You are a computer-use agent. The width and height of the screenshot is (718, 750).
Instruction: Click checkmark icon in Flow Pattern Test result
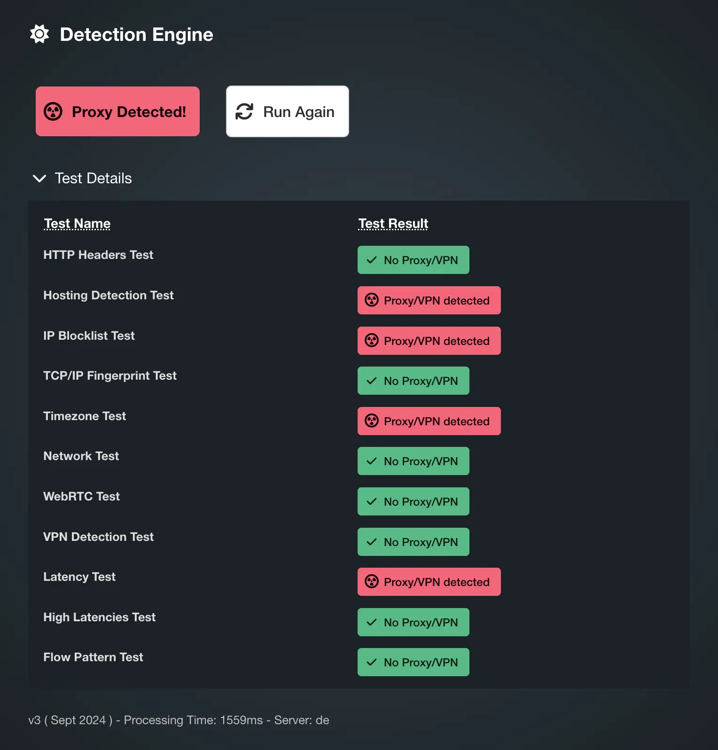click(372, 662)
